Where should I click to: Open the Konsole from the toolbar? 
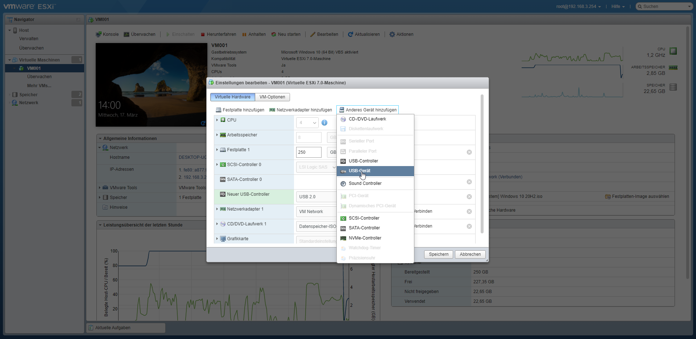(x=107, y=34)
